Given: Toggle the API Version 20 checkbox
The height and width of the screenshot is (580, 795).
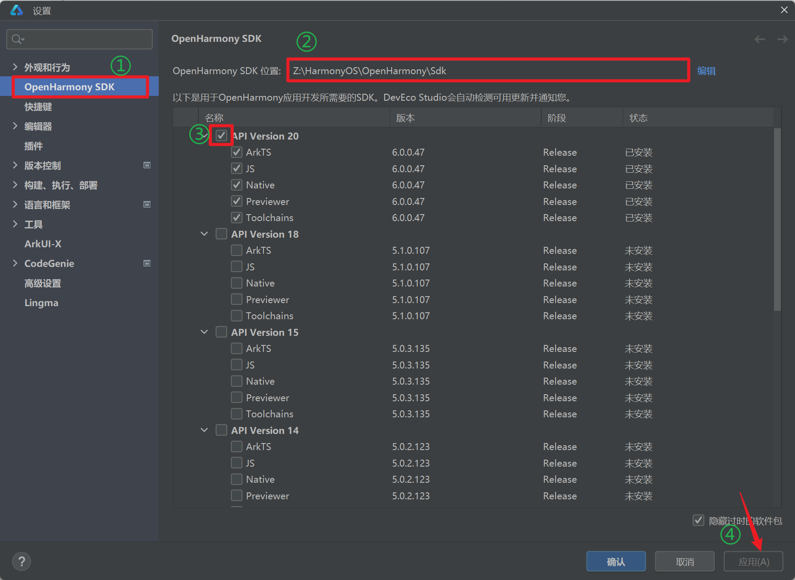Looking at the screenshot, I should tap(222, 136).
